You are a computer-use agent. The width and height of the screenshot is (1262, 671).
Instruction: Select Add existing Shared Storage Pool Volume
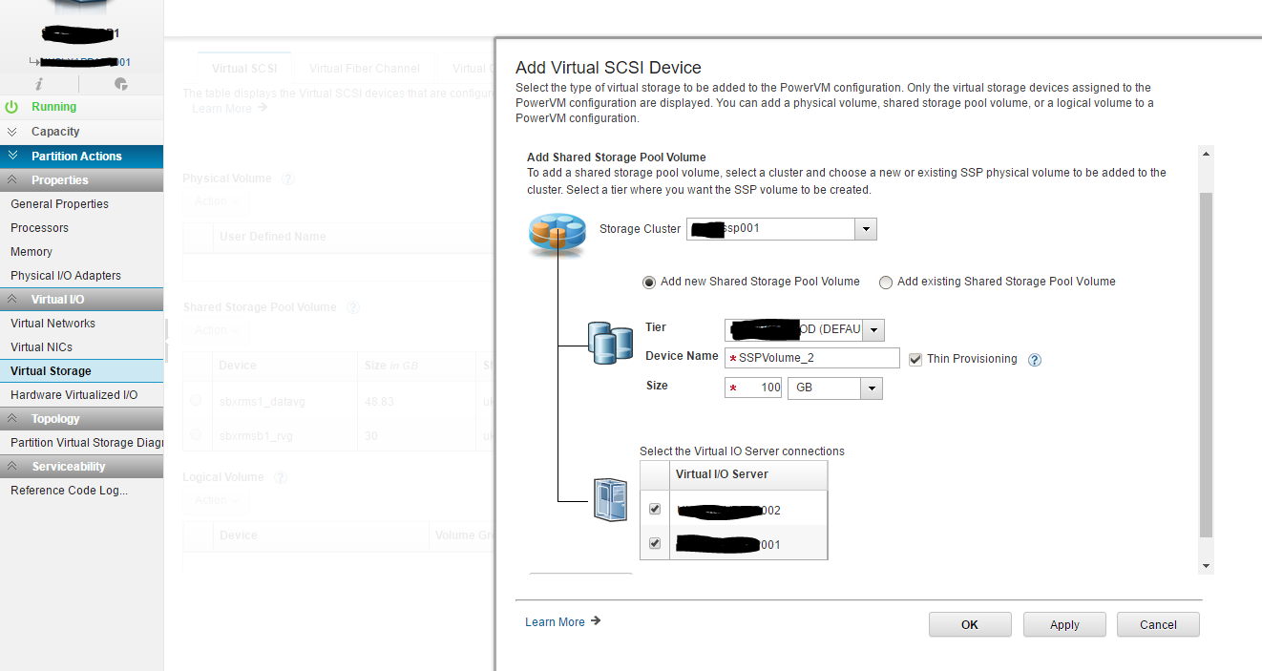coord(886,282)
